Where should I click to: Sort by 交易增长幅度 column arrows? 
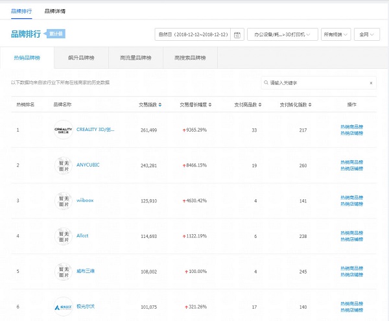(210, 105)
